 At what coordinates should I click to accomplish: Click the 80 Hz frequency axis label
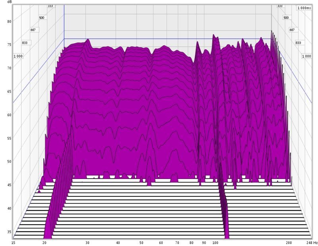(x=192, y=242)
